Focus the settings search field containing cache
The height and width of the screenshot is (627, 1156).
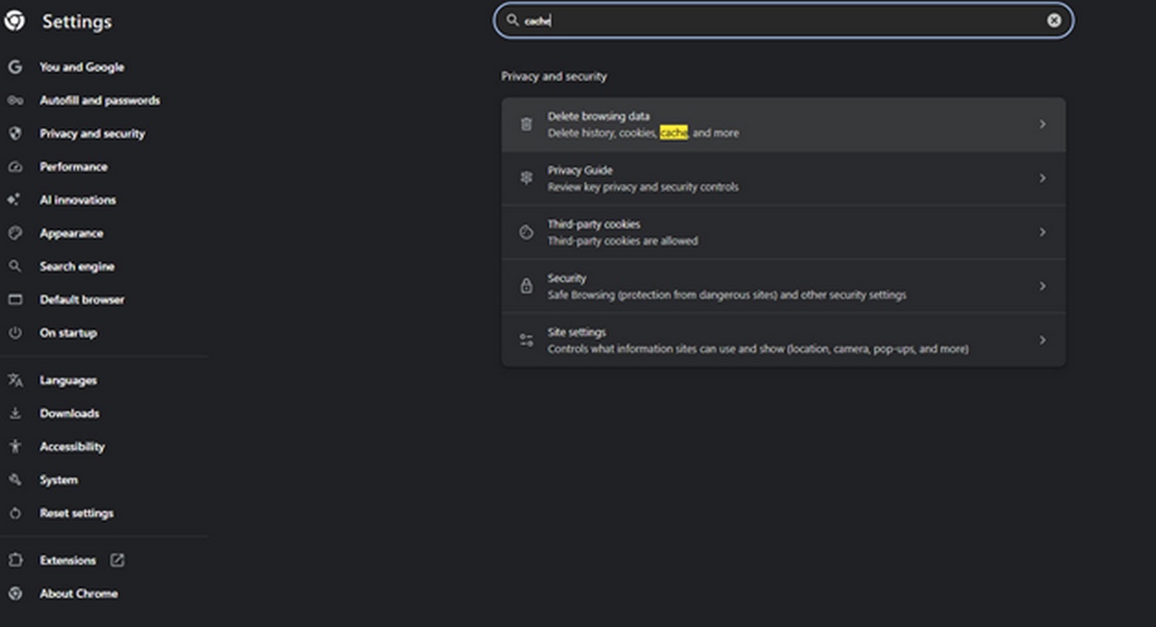click(x=783, y=20)
